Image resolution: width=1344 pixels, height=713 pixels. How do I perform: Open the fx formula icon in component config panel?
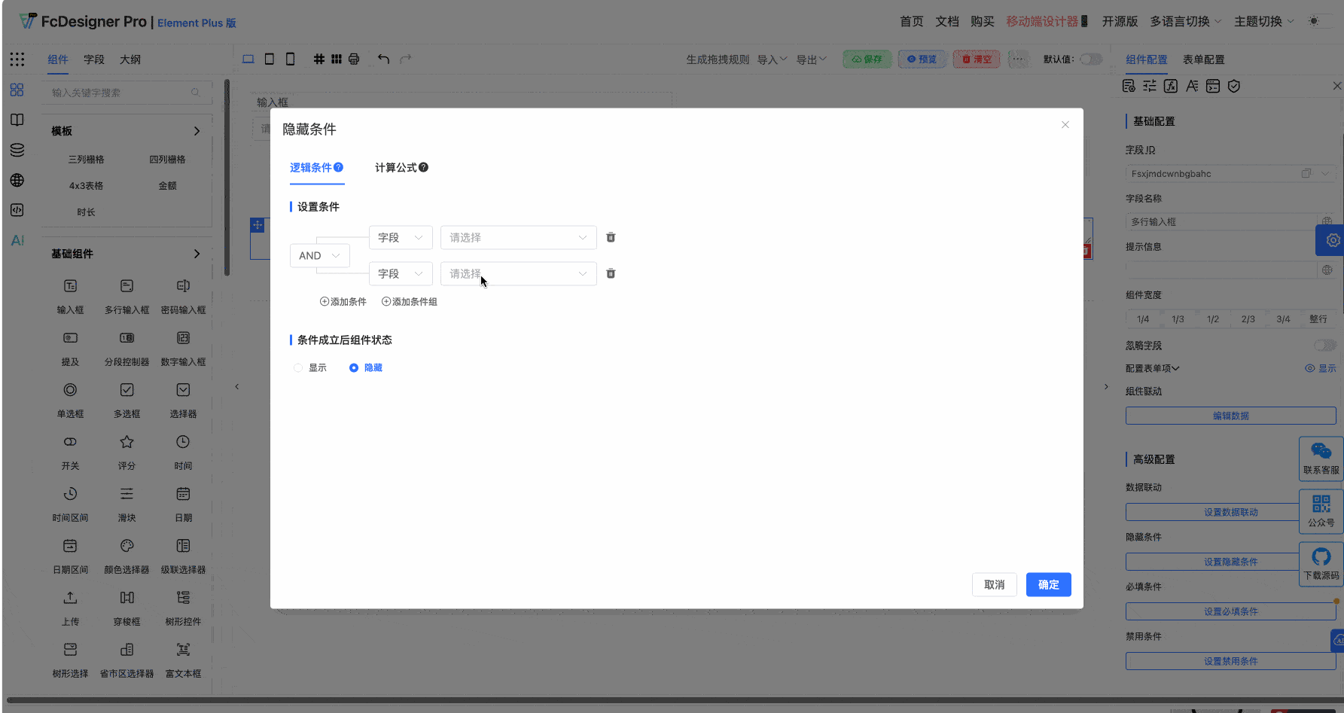point(1171,86)
